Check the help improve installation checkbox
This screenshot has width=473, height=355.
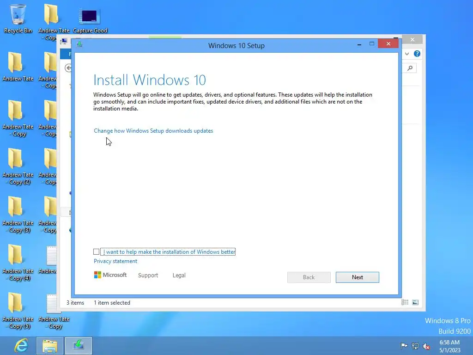(96, 252)
